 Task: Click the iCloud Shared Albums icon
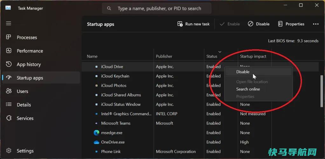[96, 95]
